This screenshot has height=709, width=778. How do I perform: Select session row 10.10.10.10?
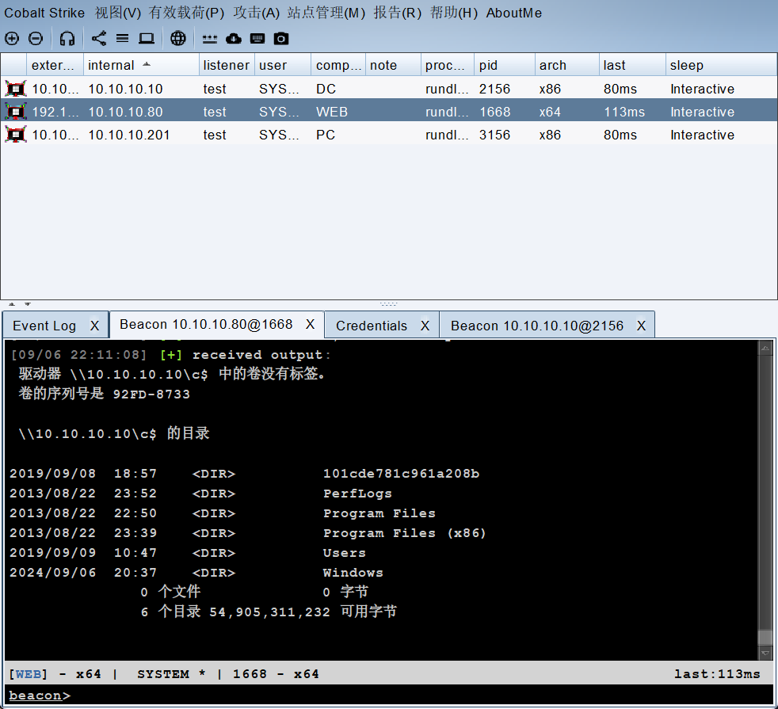(x=388, y=89)
